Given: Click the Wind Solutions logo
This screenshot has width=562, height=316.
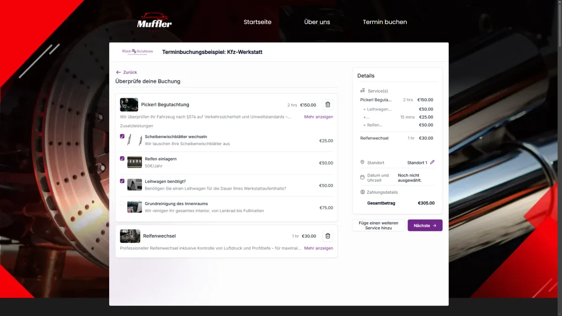Looking at the screenshot, I should tap(137, 52).
